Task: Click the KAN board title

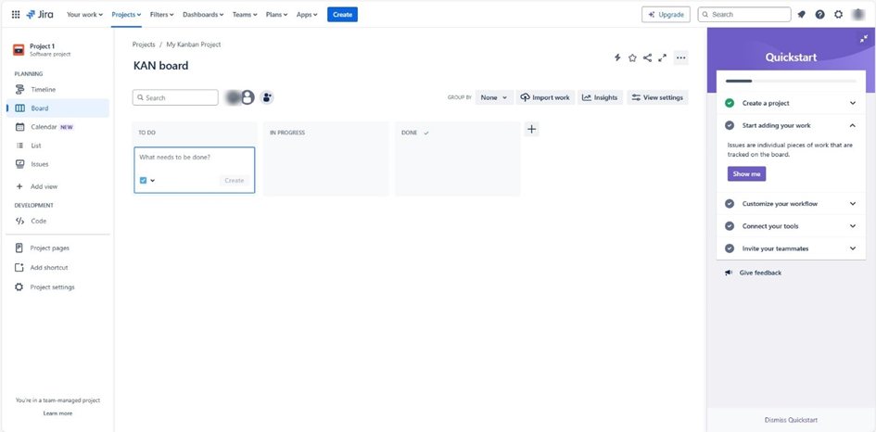Action: point(161,66)
